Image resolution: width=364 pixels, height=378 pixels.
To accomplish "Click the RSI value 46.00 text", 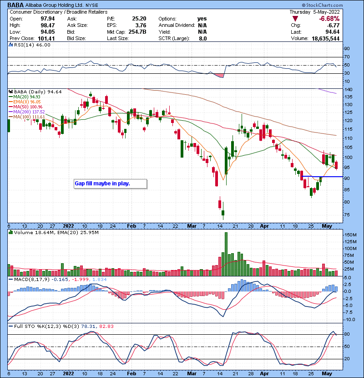I will [x=43, y=45].
